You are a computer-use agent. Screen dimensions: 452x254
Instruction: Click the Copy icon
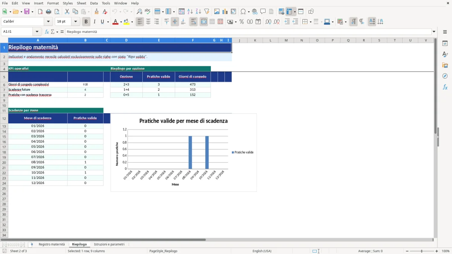pyautogui.click(x=75, y=12)
